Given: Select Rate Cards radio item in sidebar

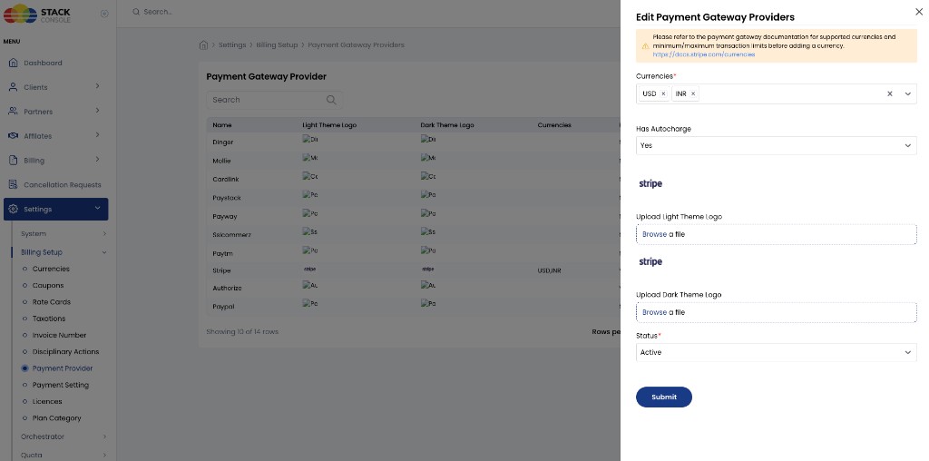Looking at the screenshot, I should tap(24, 302).
